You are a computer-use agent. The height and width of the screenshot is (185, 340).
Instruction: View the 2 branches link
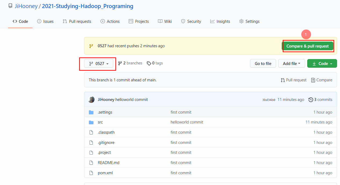130,63
